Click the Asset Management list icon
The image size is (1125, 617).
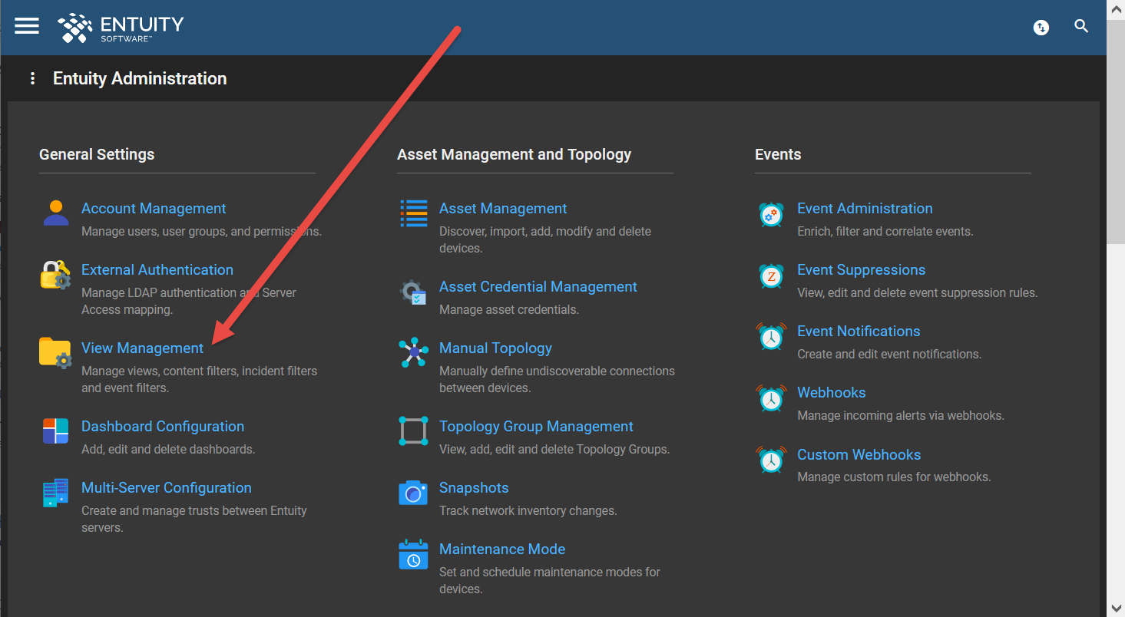click(414, 213)
